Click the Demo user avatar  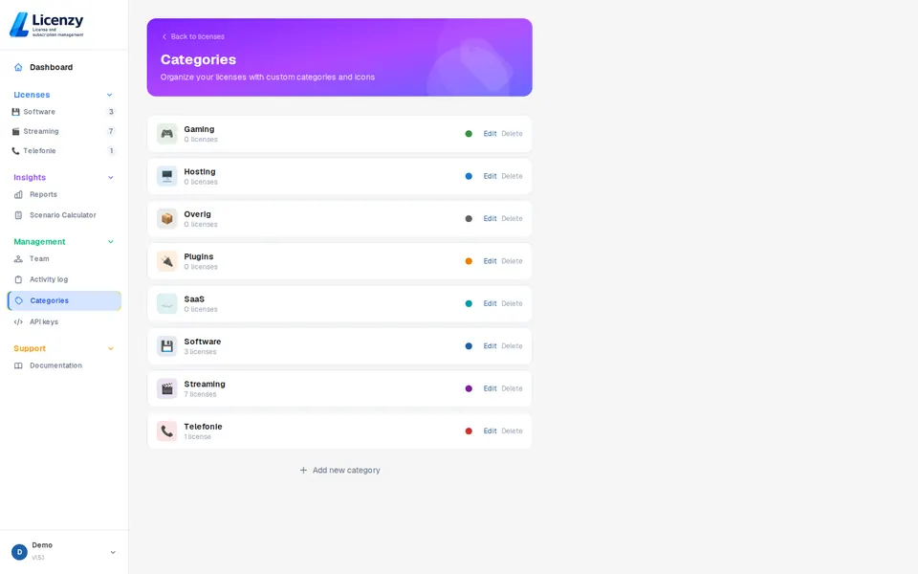(x=19, y=552)
